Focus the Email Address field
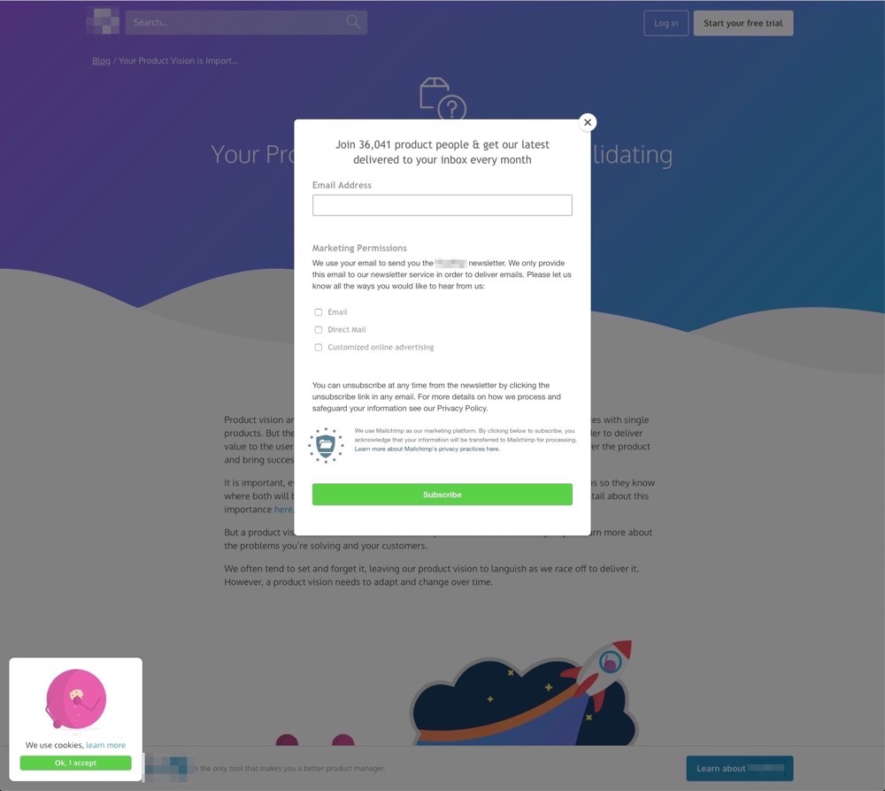885x791 pixels. click(442, 204)
